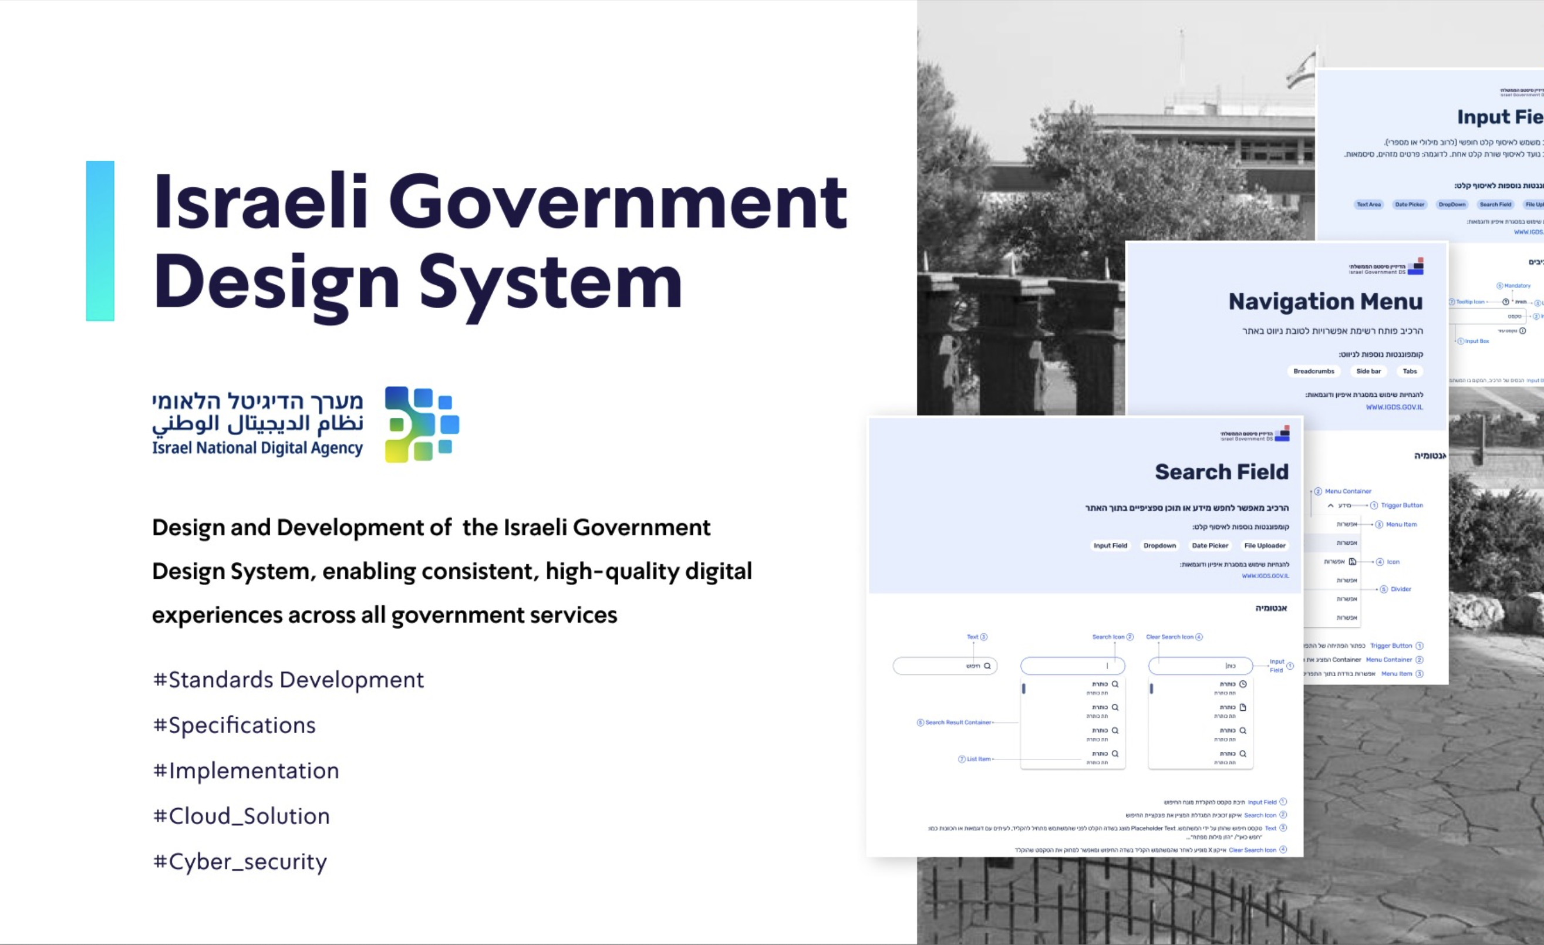The width and height of the screenshot is (1544, 945).
Task: Click the save disk icon in the navigation menu diagram
Action: (1352, 562)
